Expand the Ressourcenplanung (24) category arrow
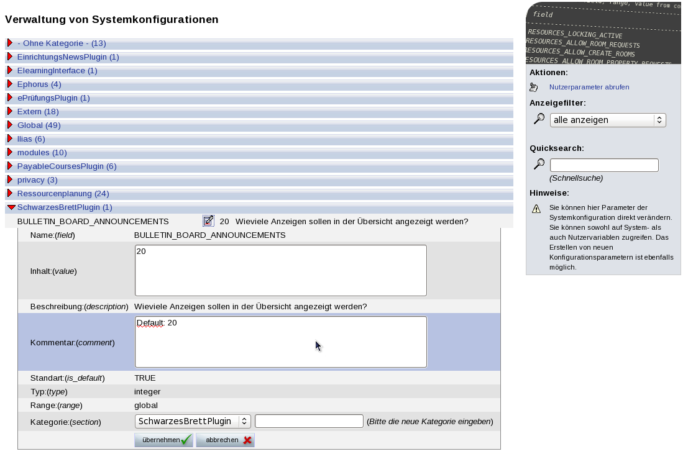688x454 pixels. (x=10, y=194)
